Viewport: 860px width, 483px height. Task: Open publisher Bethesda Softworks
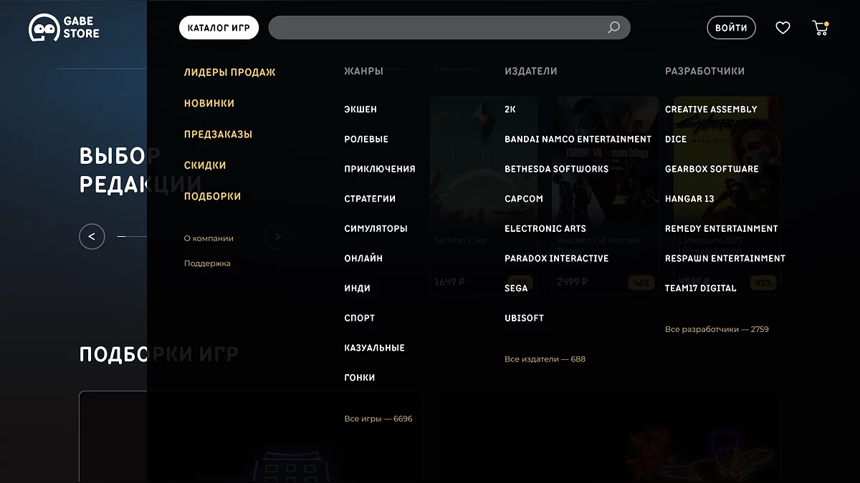coord(556,169)
